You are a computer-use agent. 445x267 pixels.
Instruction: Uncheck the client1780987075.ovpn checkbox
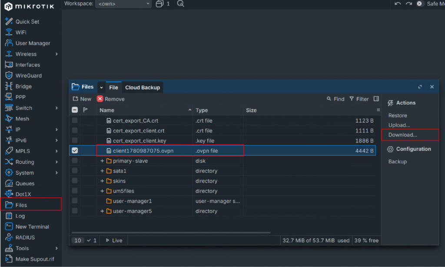[x=75, y=150]
